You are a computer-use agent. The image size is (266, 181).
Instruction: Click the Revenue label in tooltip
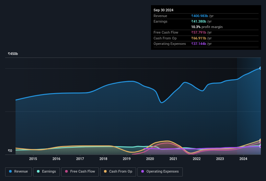tap(160, 16)
